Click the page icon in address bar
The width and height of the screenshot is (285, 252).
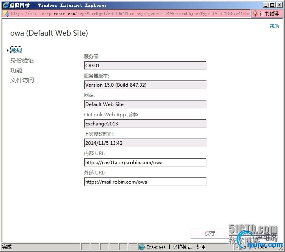coord(6,14)
